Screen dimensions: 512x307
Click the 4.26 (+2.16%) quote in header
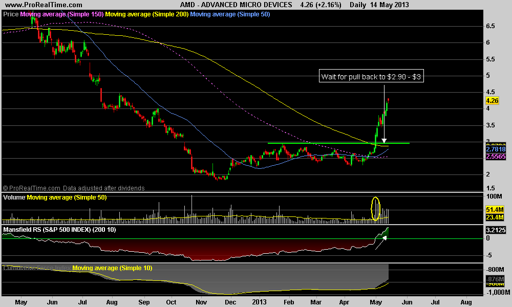321,5
